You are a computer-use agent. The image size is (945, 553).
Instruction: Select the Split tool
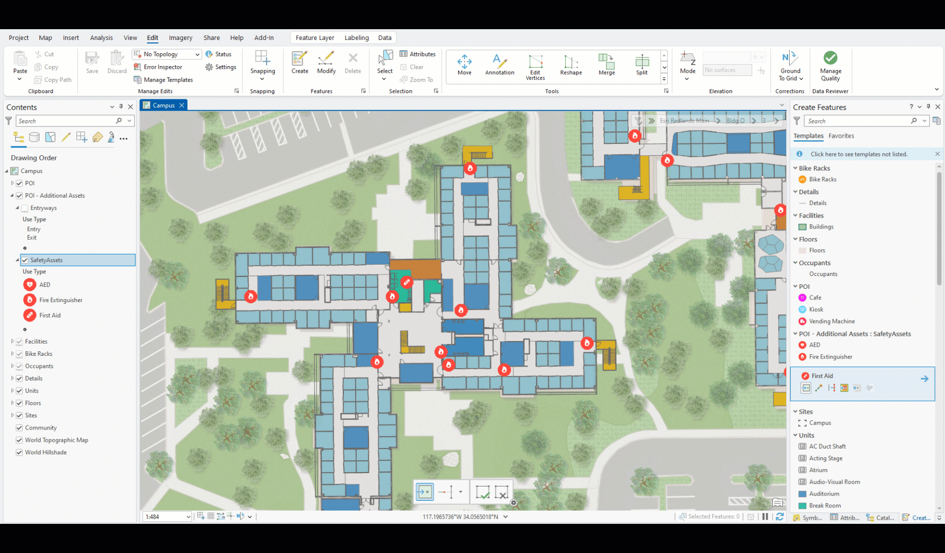pos(641,65)
